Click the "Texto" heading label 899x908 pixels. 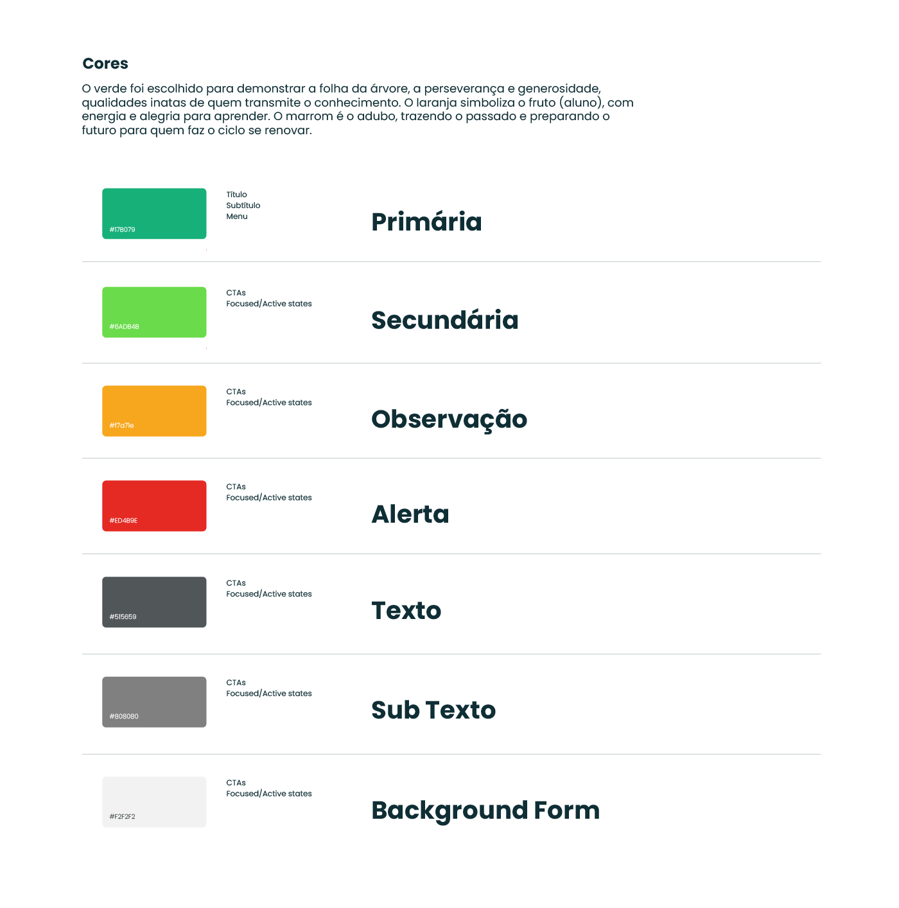click(x=406, y=611)
